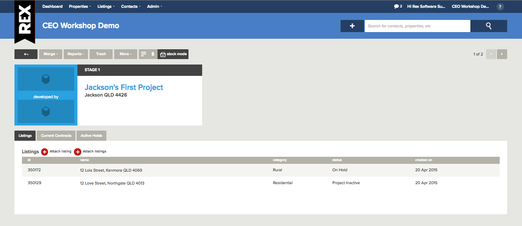522x226 pixels.
Task: Expand the Admin menu
Action: [x=154, y=6]
